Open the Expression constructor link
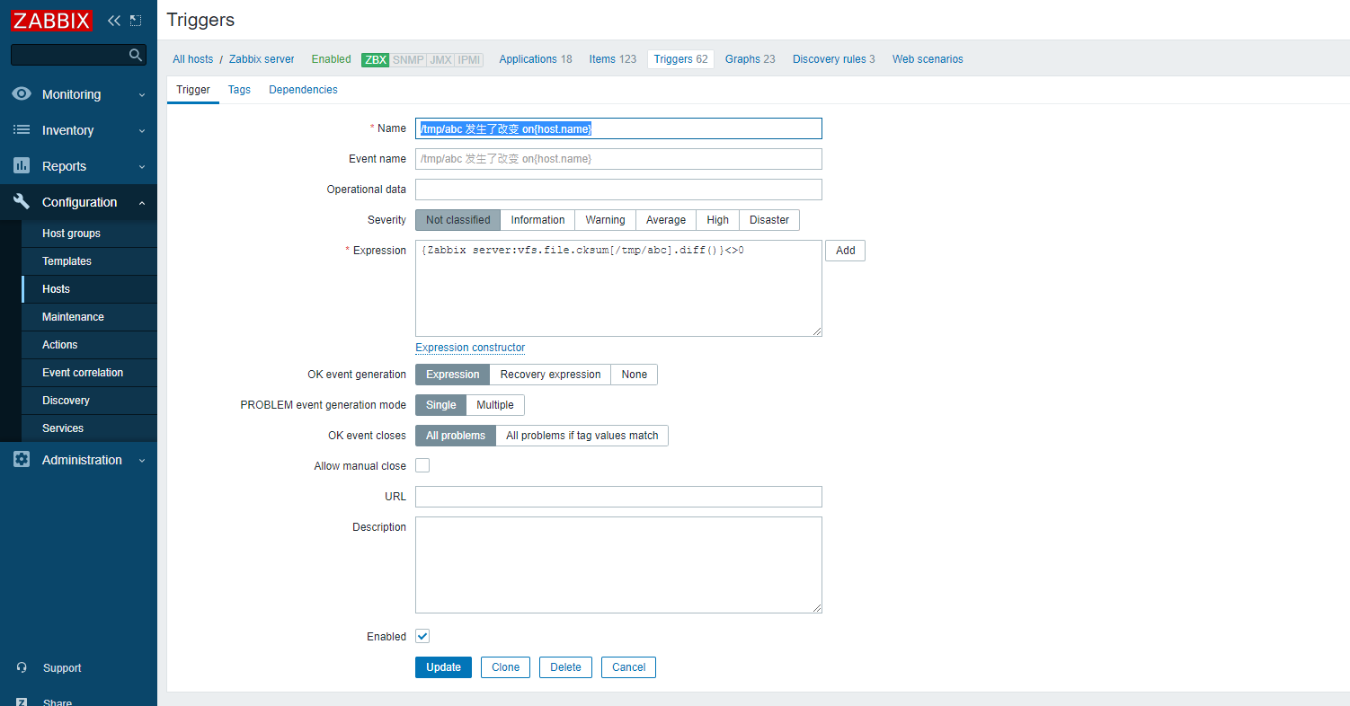 coord(470,348)
